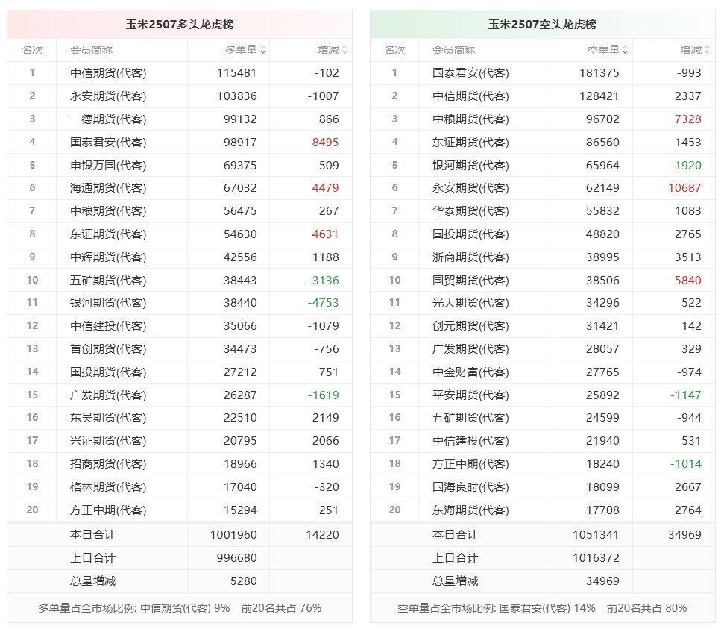Click 会员简称 header in 空头龙虎榜 table

454,50
